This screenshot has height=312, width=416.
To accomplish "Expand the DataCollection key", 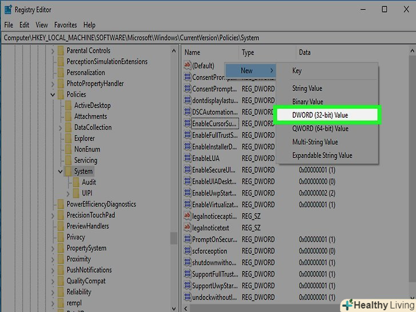I will tap(60, 127).
